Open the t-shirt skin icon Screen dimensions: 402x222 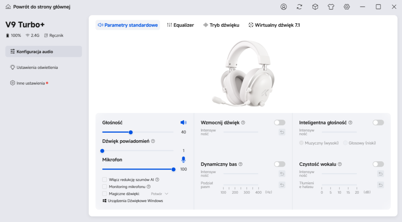[331, 7]
